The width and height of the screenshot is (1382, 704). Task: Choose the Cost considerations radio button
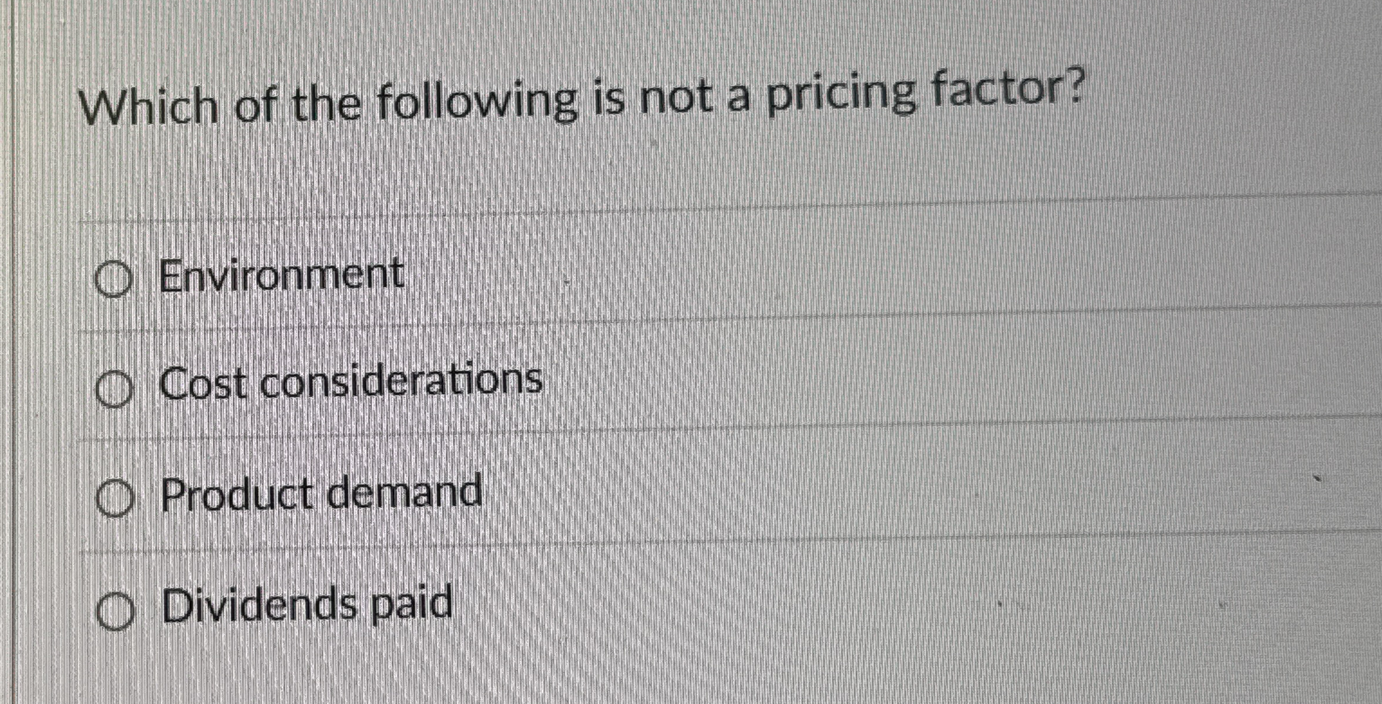tap(114, 389)
